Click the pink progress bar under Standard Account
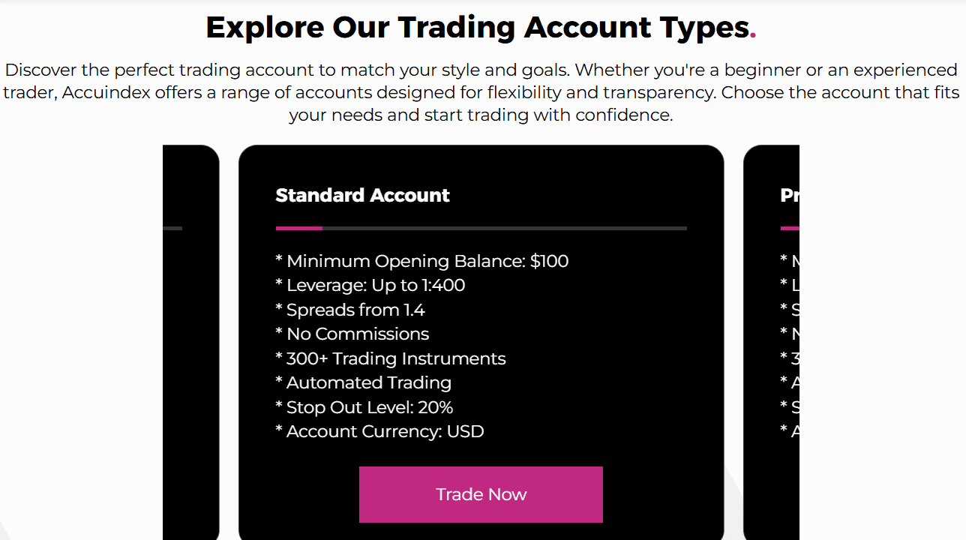The width and height of the screenshot is (966, 540). click(x=298, y=227)
